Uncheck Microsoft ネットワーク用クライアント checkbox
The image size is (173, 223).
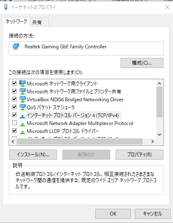(x=14, y=83)
